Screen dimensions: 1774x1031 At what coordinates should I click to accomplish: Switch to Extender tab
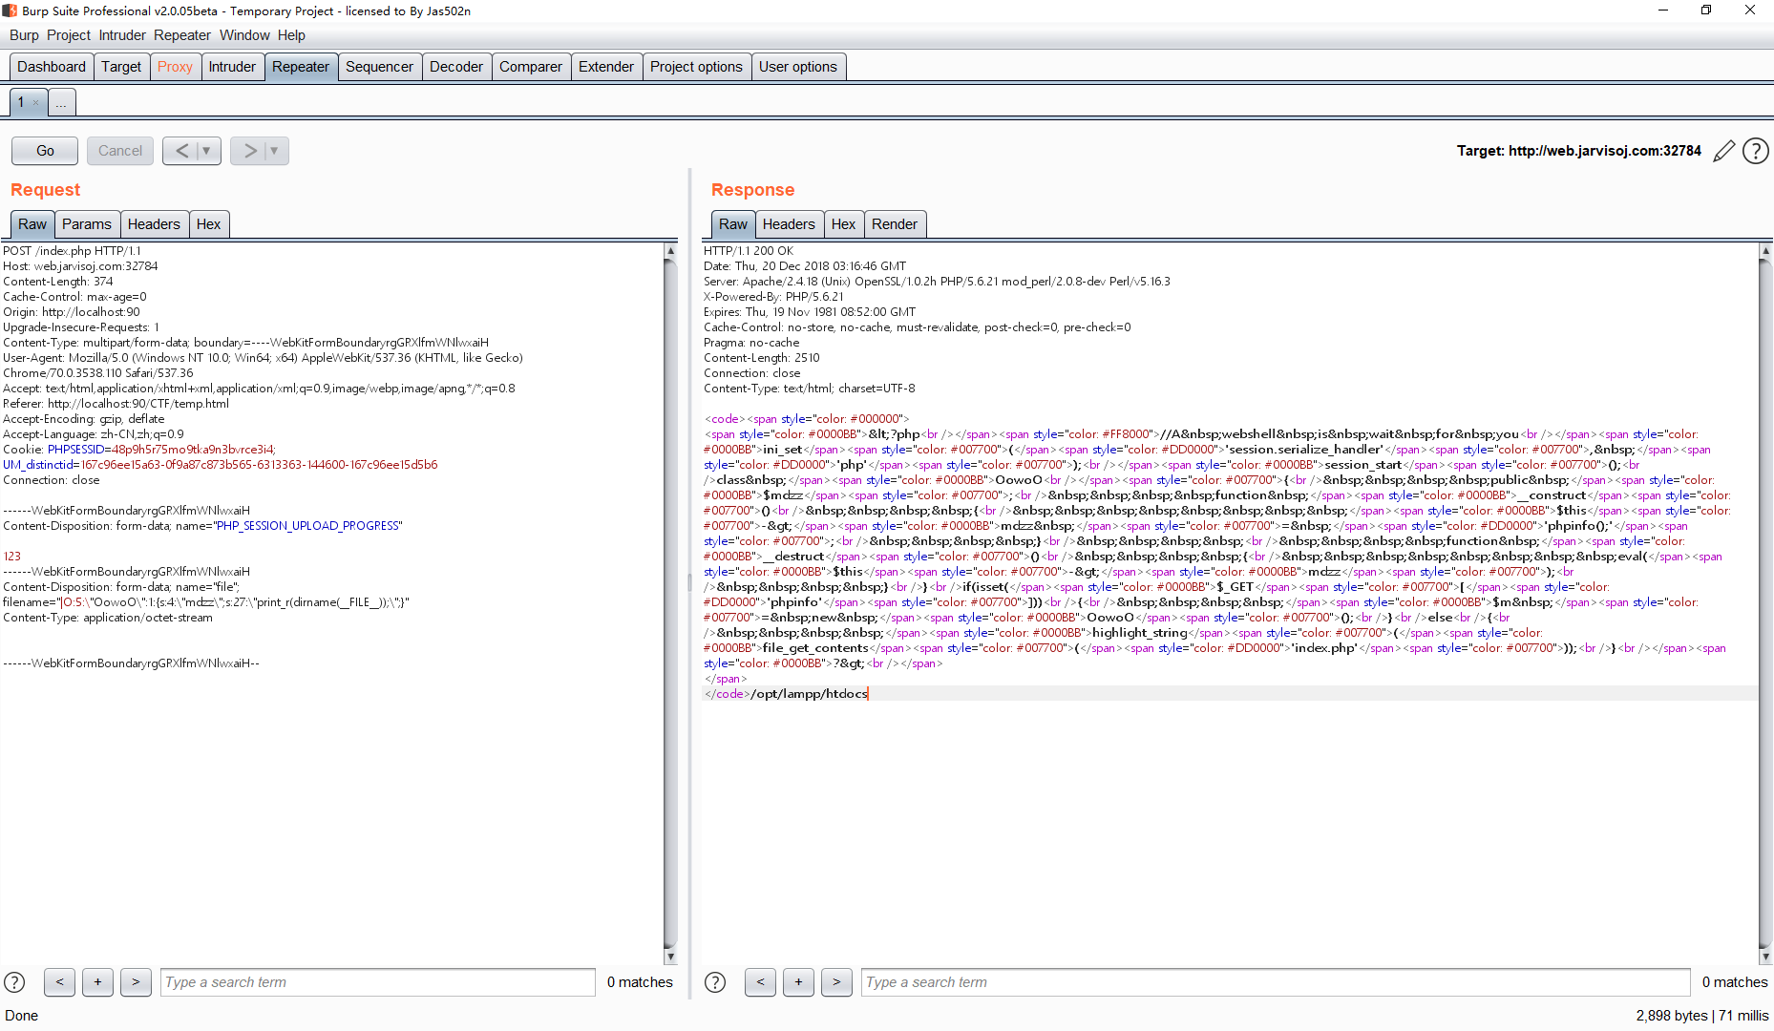point(606,67)
